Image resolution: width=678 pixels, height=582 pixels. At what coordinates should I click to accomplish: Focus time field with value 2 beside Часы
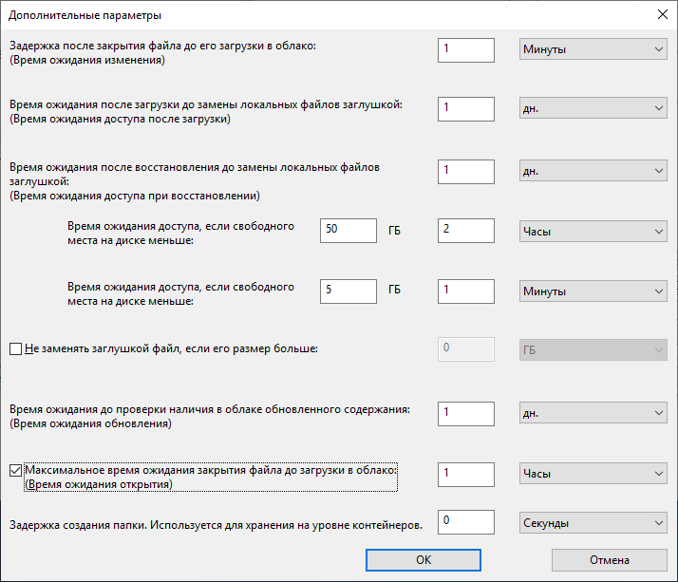[465, 231]
